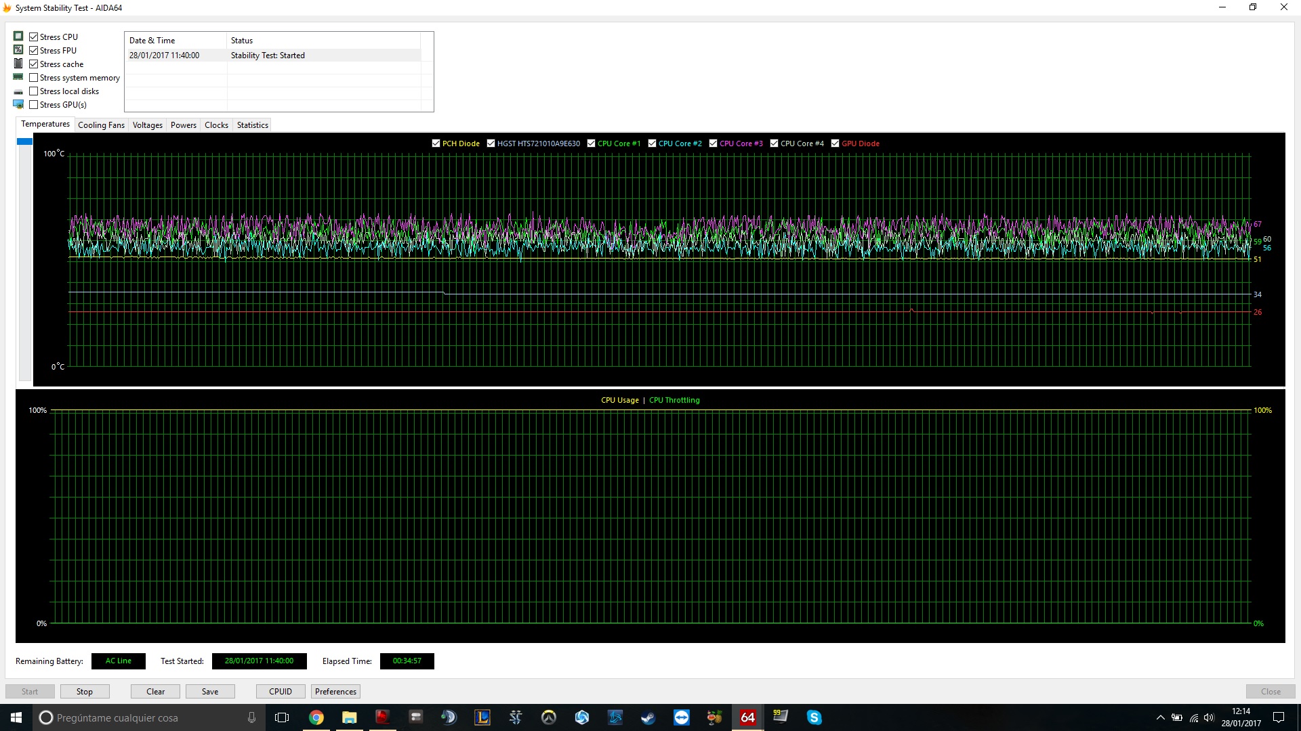Viewport: 1301px width, 731px height.
Task: Click the disk icon beside Stress local disks
Action: coord(18,91)
